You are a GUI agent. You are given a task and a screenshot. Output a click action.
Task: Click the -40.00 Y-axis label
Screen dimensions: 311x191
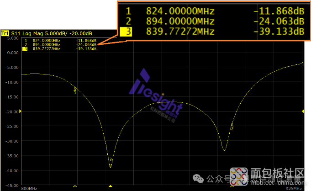[12, 170]
